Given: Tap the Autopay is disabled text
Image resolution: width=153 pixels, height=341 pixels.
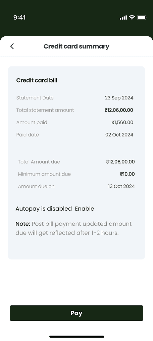Looking at the screenshot, I should (x=44, y=209).
